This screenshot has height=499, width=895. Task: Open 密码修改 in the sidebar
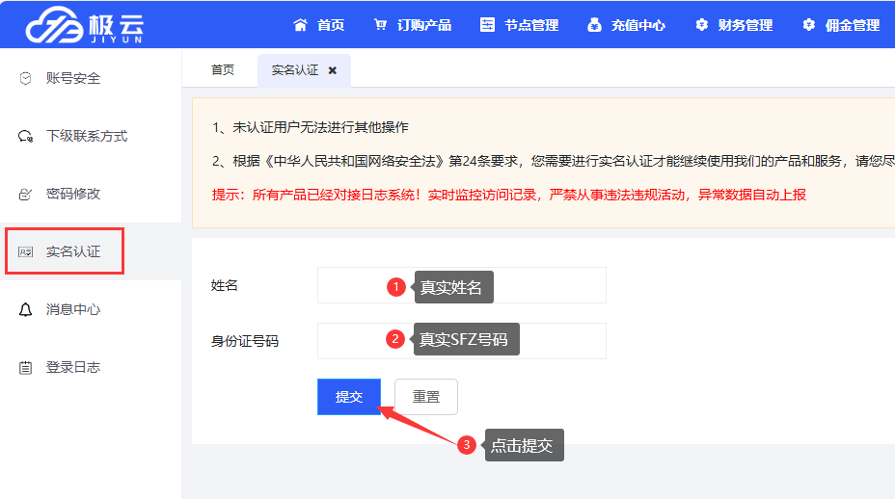(x=73, y=194)
